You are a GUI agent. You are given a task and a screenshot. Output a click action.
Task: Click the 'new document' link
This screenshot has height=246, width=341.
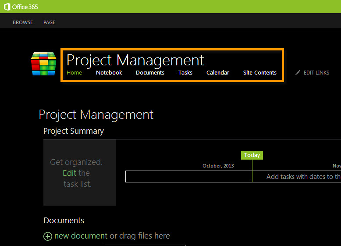[x=81, y=236]
